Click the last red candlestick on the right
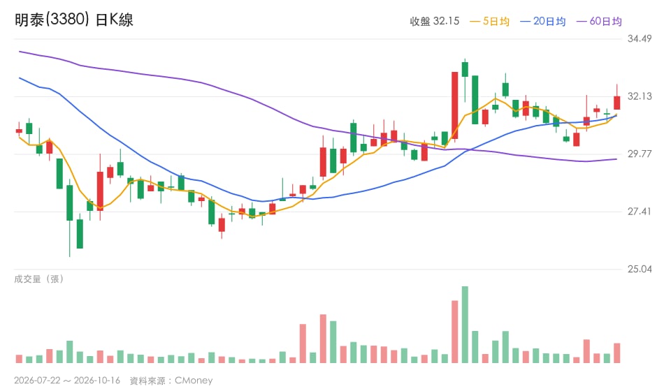This screenshot has height=391, width=671. point(616,103)
